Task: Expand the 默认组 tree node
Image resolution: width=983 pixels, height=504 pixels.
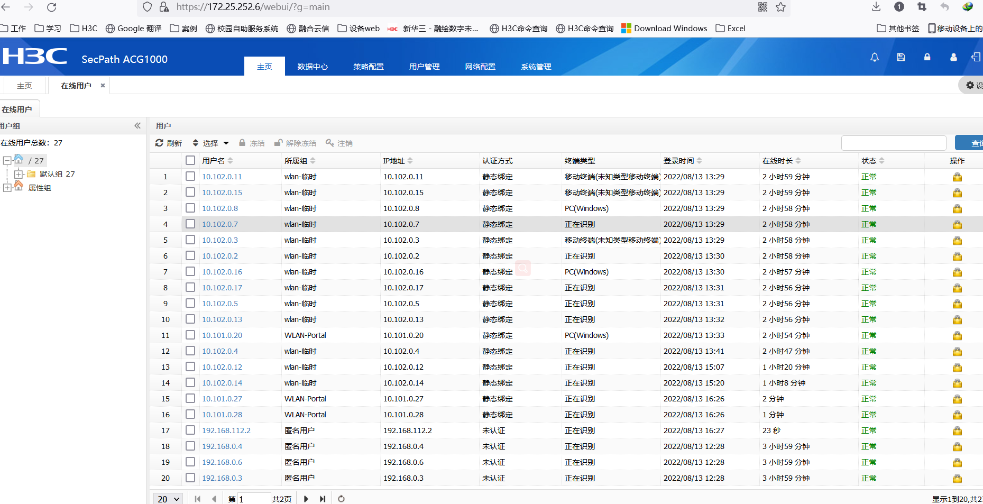Action: point(19,174)
